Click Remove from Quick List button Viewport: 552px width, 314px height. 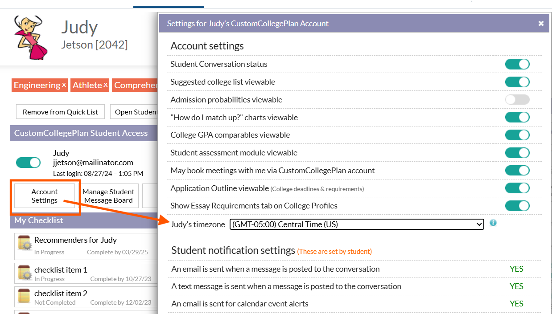[61, 112]
